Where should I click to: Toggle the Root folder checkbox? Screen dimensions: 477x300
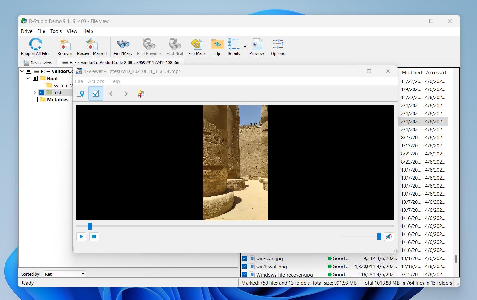coord(35,78)
